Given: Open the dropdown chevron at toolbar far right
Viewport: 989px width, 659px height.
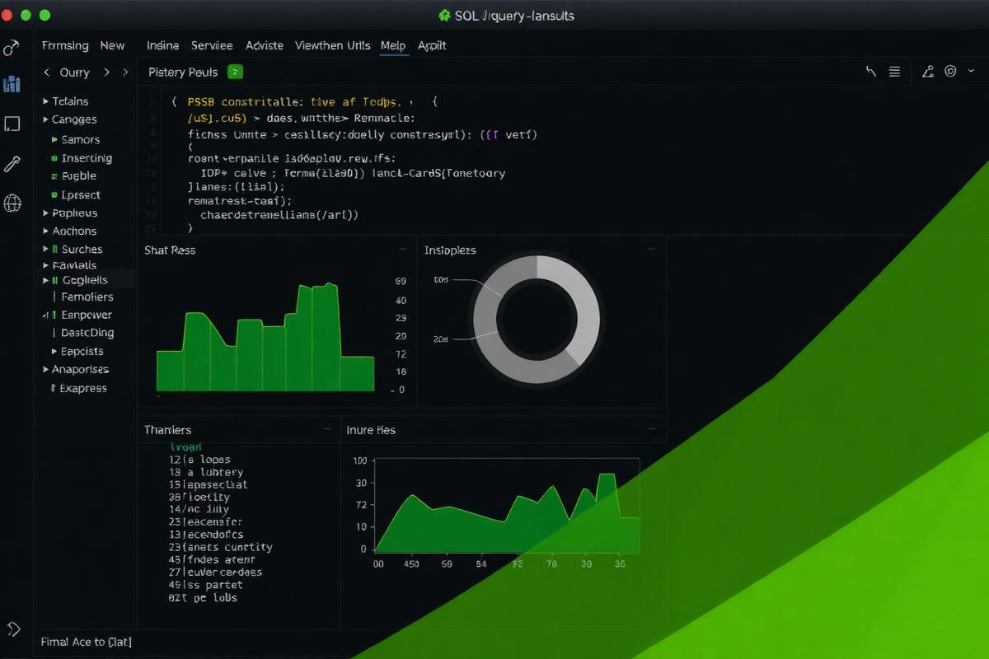Looking at the screenshot, I should point(973,72).
